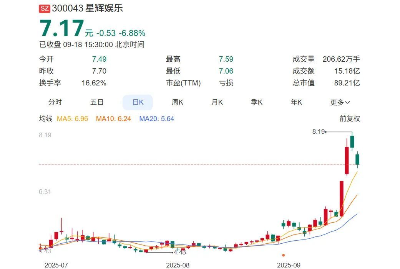Open the 前复权 adjustment selector
Image resolution: width=400 pixels, height=269 pixels.
pos(350,119)
